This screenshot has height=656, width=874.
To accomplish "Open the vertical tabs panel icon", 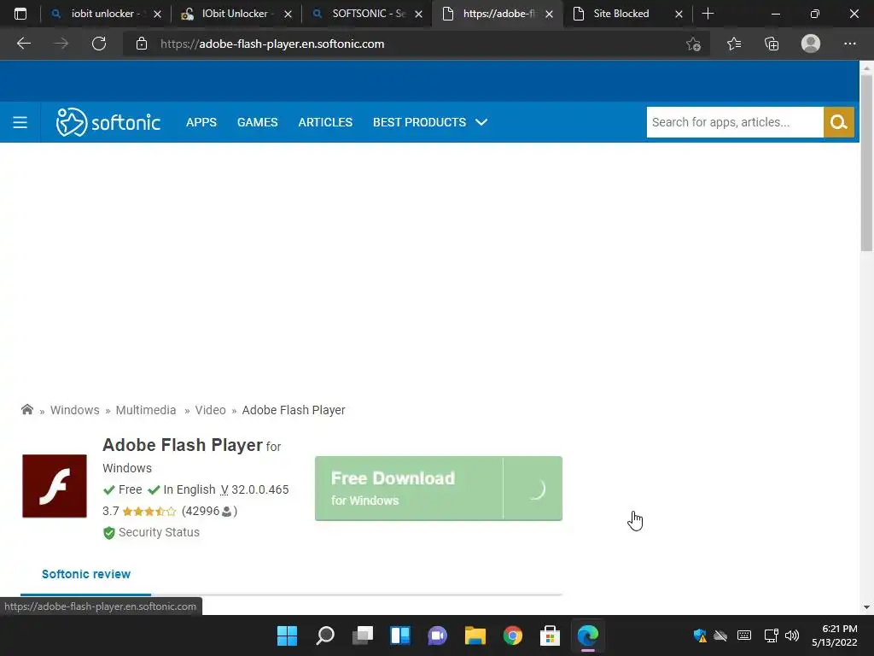I will (20, 14).
